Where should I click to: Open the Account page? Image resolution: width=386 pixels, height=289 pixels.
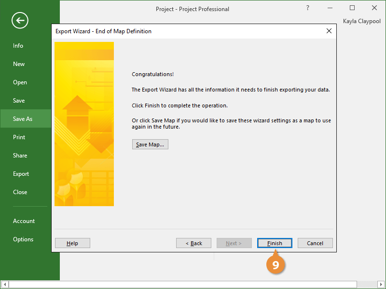click(x=24, y=221)
